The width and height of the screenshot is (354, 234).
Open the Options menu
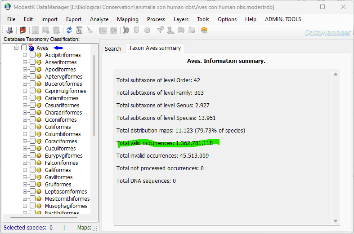click(x=227, y=19)
